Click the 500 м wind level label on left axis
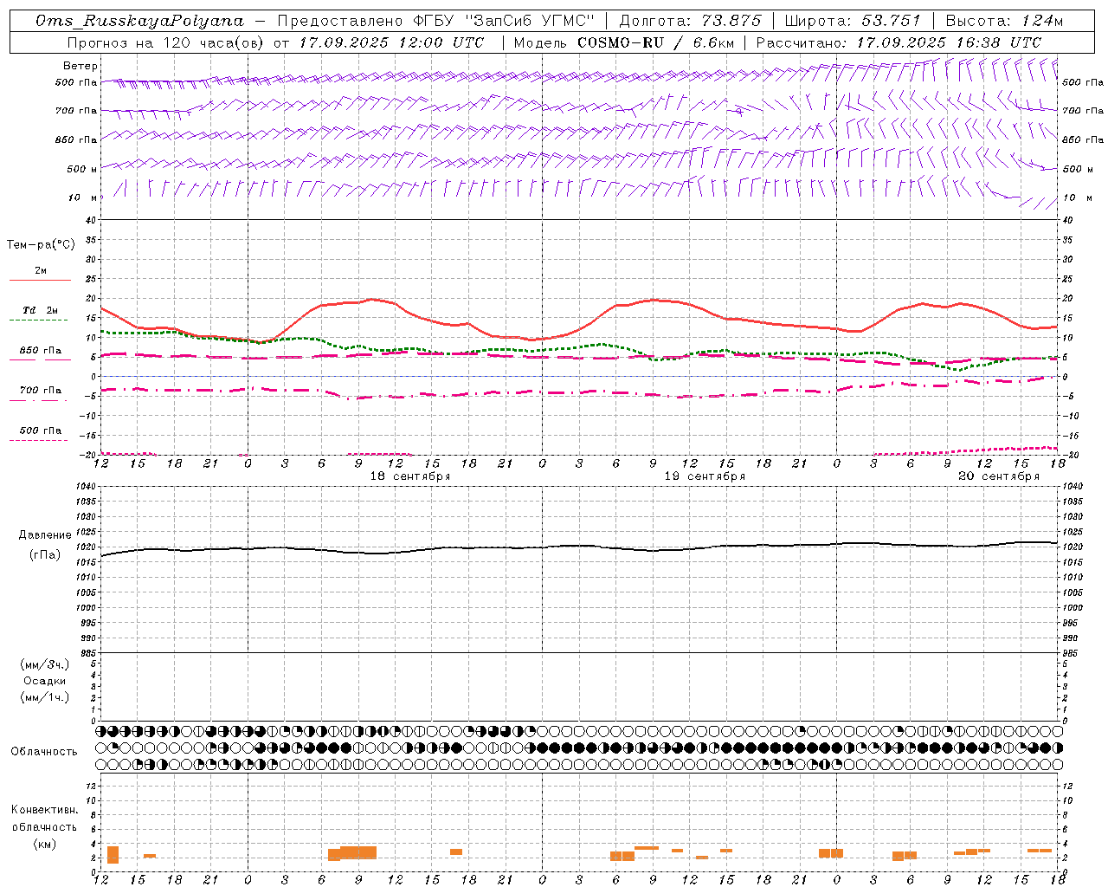 coord(82,169)
